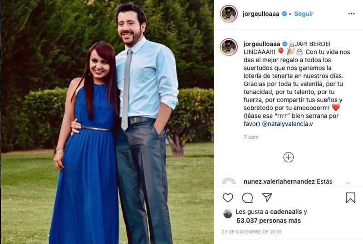Image resolution: width=363 pixels, height=244 pixels.
Task: Click the 23 de diciembre de 2019 date
Action: pyautogui.click(x=251, y=232)
